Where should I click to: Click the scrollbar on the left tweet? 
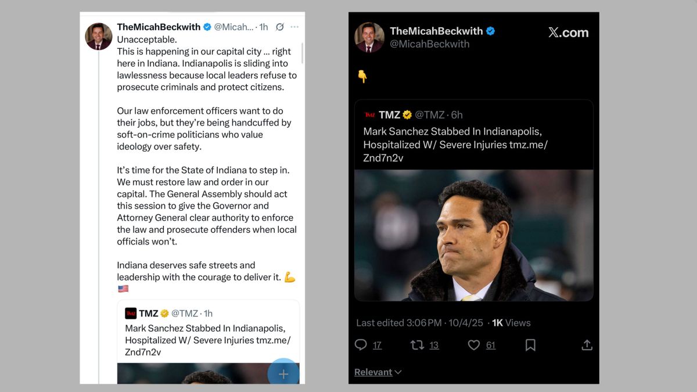pyautogui.click(x=302, y=53)
